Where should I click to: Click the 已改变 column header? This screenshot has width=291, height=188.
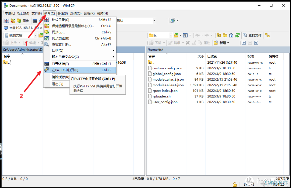(x=226, y=56)
